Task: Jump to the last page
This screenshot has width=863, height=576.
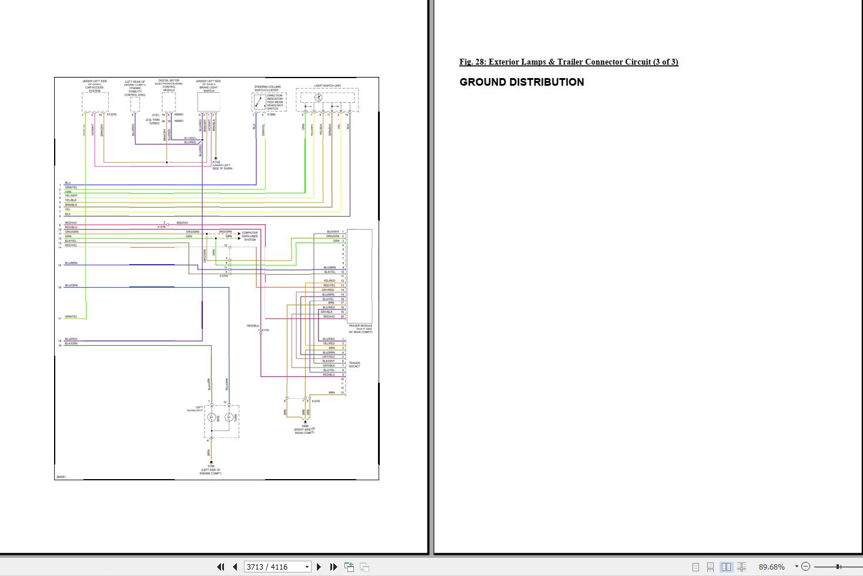Action: coord(333,567)
